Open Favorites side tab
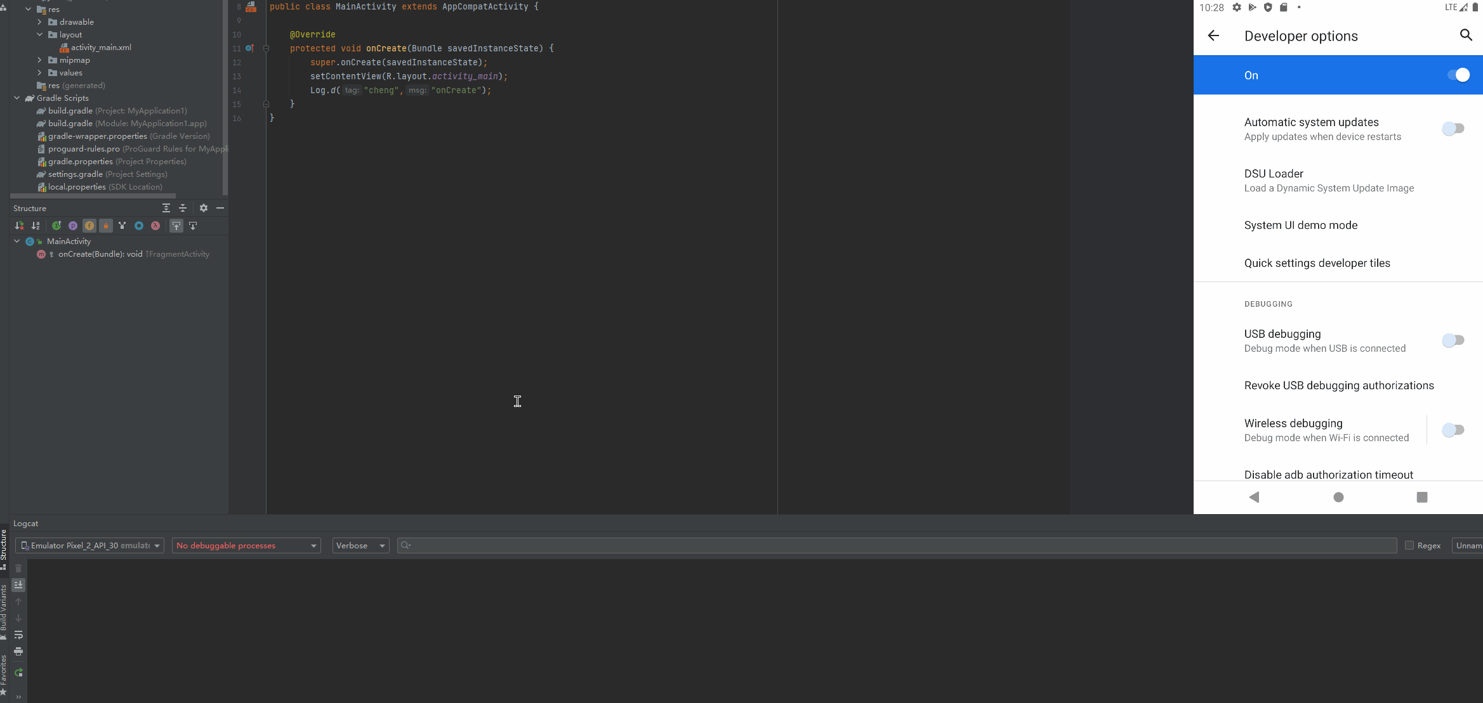 (4, 673)
